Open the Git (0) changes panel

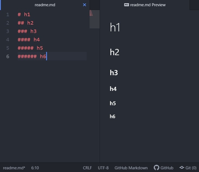point(188,168)
